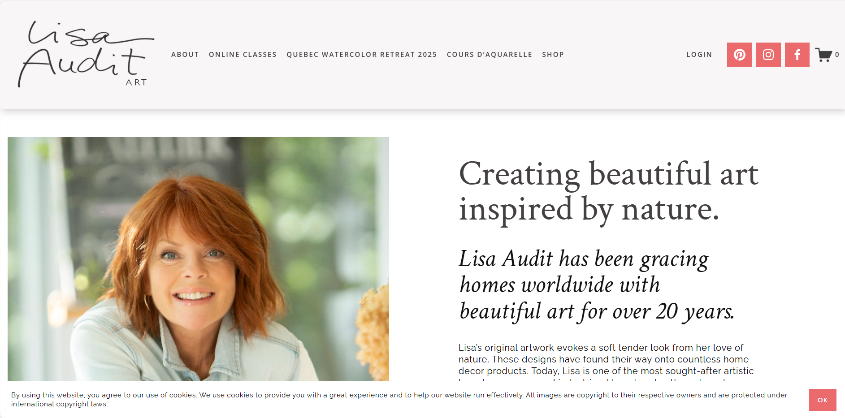The width and height of the screenshot is (845, 418).
Task: Click the paragraph about Lisa's original artwork
Action: pyautogui.click(x=606, y=359)
